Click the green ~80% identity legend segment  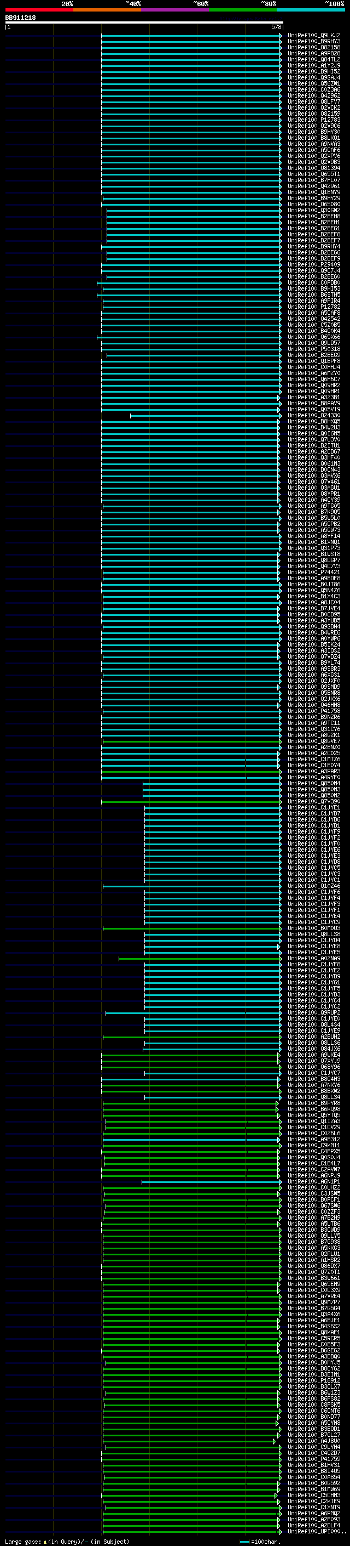[243, 10]
